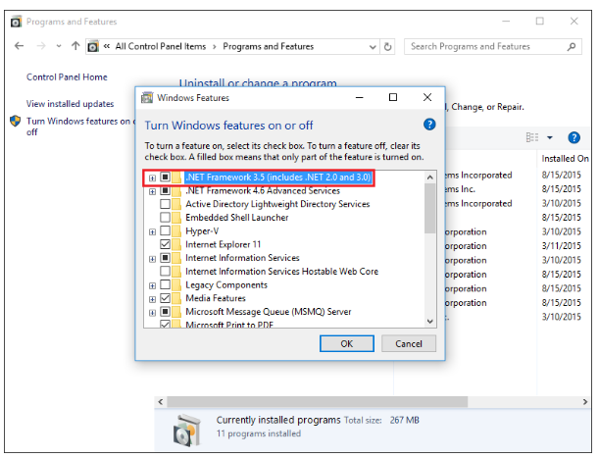
Task: Enable Active Directory Lightweight Directory Services checkbox
Action: click(165, 204)
